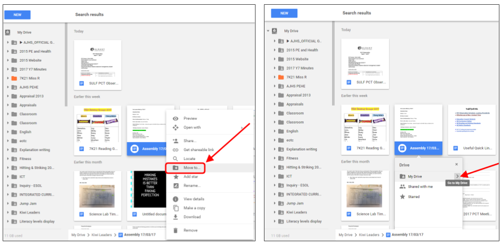501x246 pixels.
Task: Click the magnifier icon beside Locate
Action: 175,159
